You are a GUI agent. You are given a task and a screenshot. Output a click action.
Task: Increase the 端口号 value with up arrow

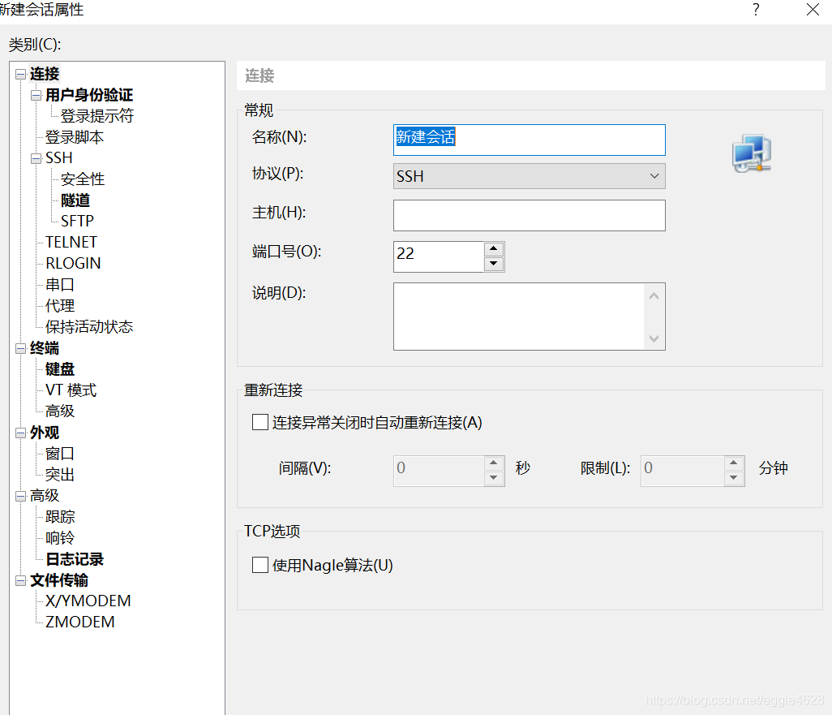coord(494,249)
